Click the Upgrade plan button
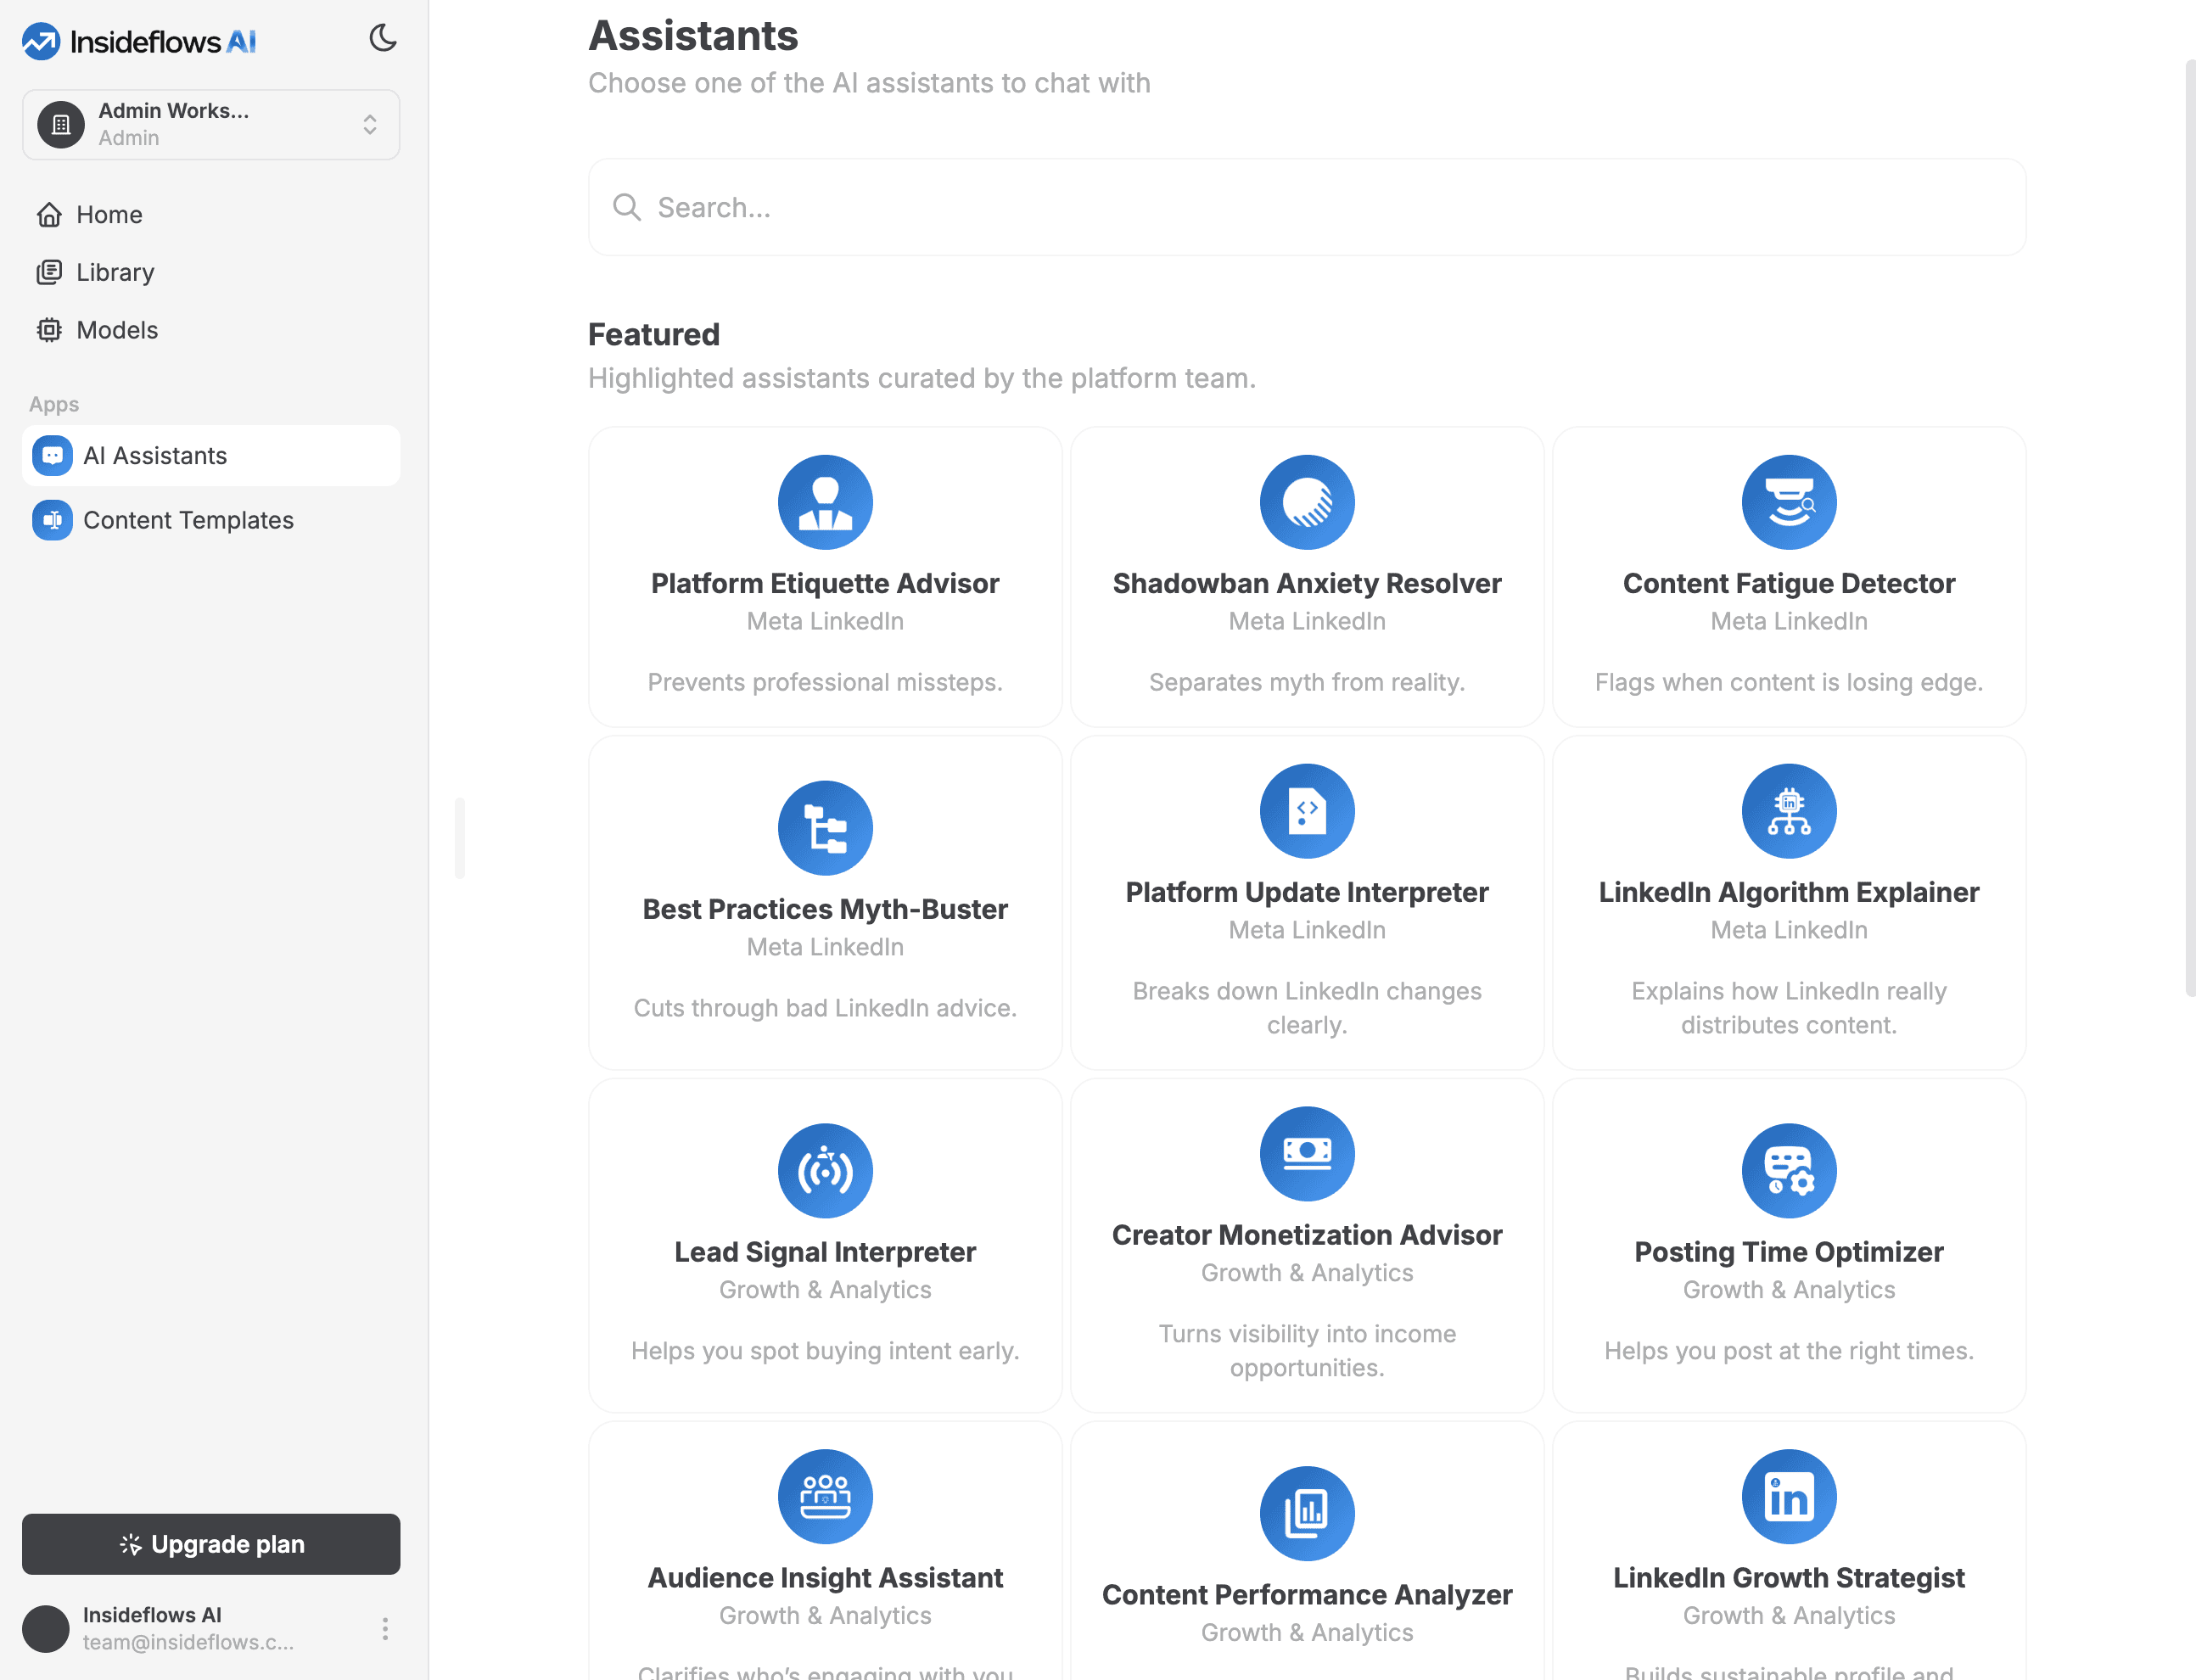Screen dimensions: 2196x1680 (x=211, y=1543)
